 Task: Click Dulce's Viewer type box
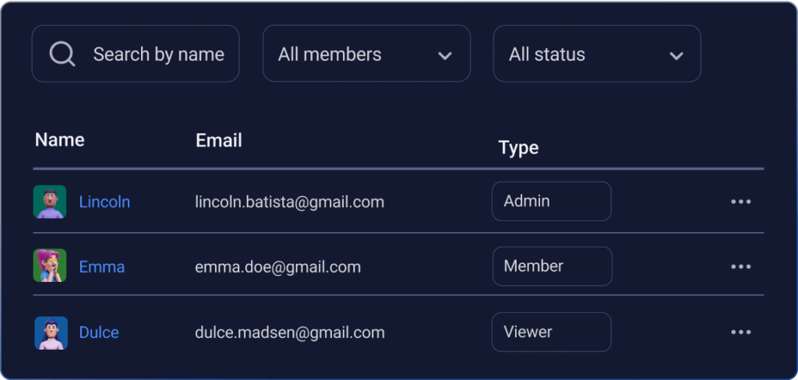[x=551, y=332]
